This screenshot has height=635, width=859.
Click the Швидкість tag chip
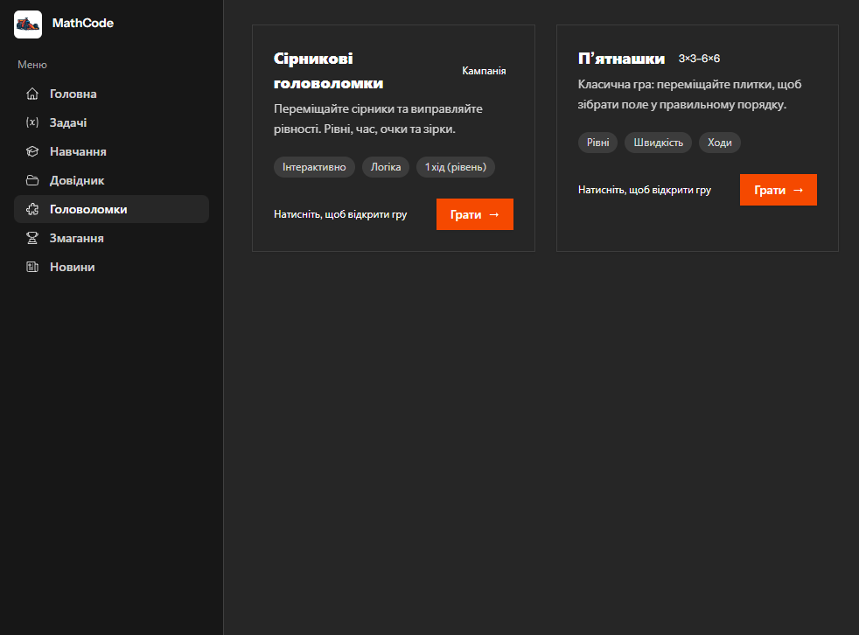click(659, 143)
